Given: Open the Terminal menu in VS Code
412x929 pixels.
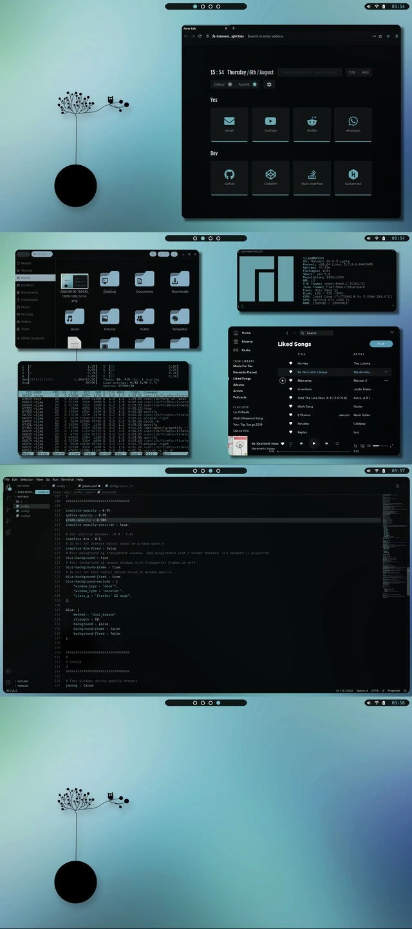Looking at the screenshot, I should tap(68, 479).
